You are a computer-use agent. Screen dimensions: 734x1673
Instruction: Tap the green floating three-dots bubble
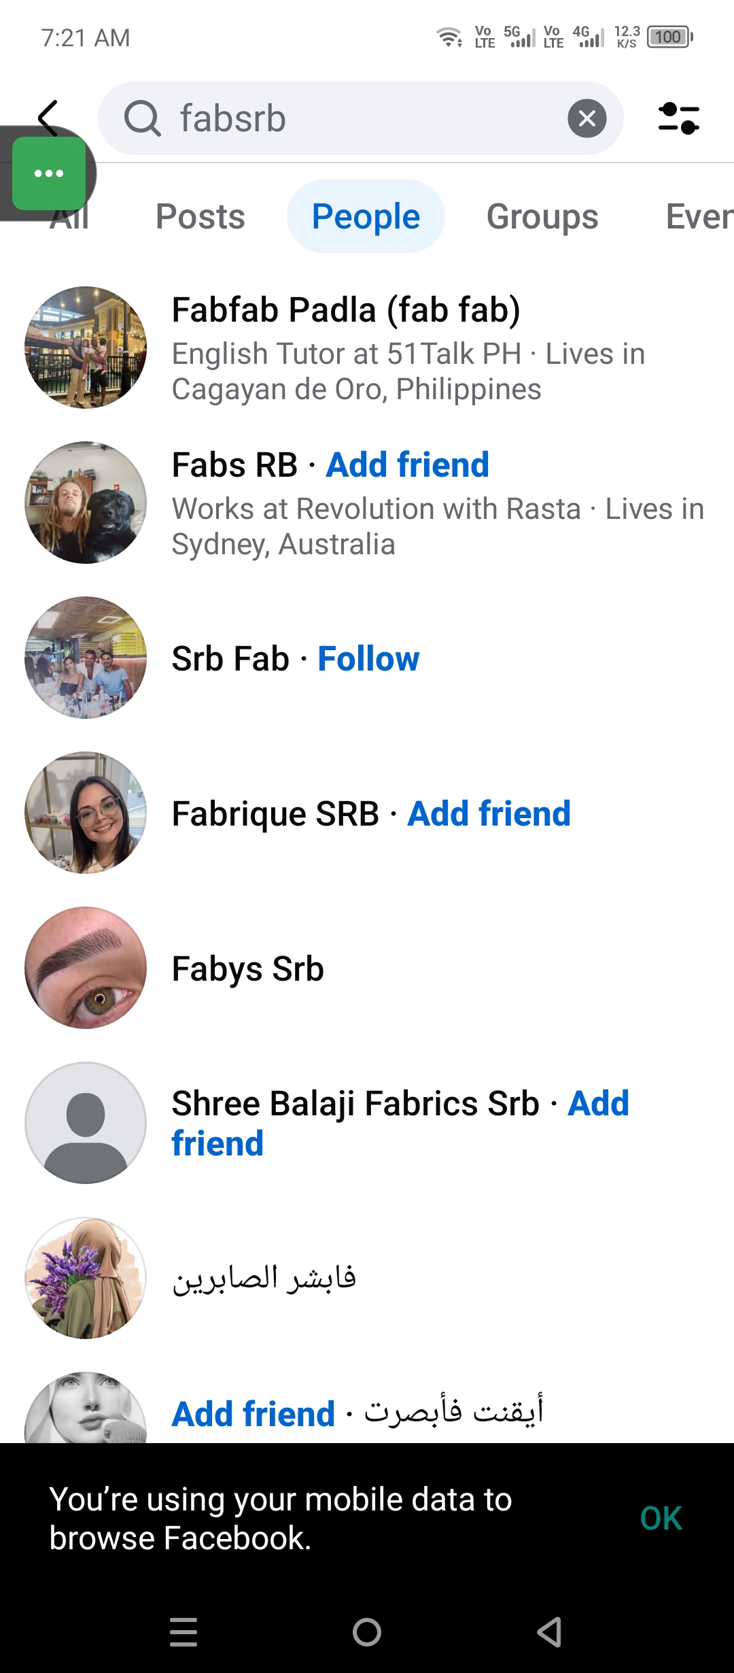[x=49, y=173]
